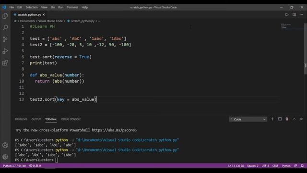307x173 pixels.
Task: Split the editor to the right
Action: pyautogui.click(x=294, y=15)
